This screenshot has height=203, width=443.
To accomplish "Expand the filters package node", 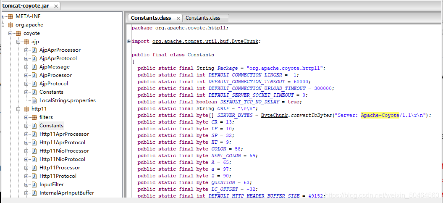I will click(26, 117).
